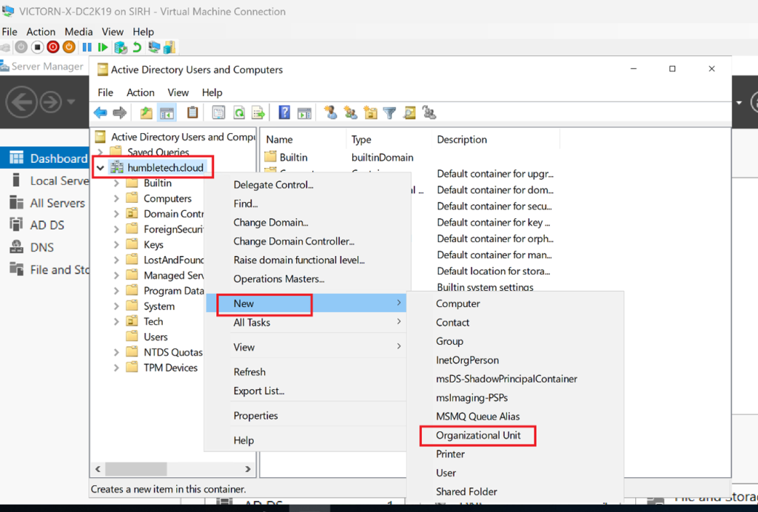
Task: Choose Delegate Control from context menu
Action: point(273,185)
